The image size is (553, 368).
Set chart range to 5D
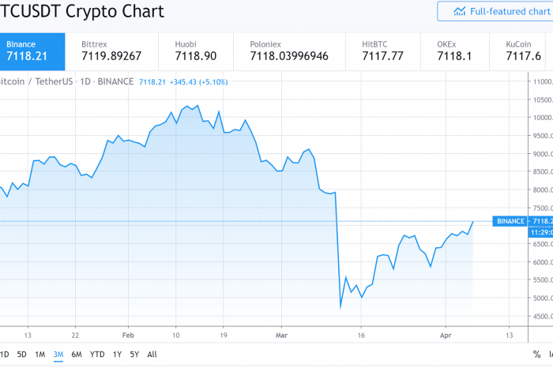tap(22, 355)
